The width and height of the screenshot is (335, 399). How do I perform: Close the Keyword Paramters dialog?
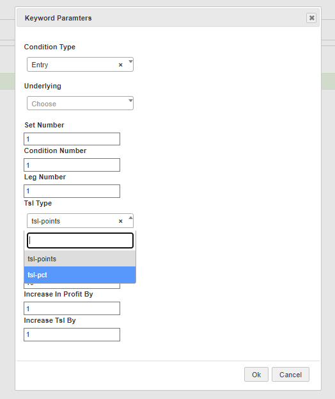(x=311, y=18)
